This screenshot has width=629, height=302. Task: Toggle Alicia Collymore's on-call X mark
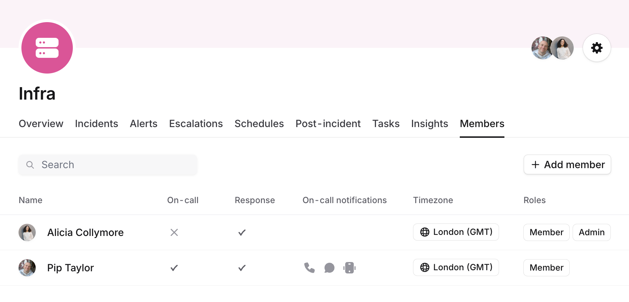pos(174,232)
